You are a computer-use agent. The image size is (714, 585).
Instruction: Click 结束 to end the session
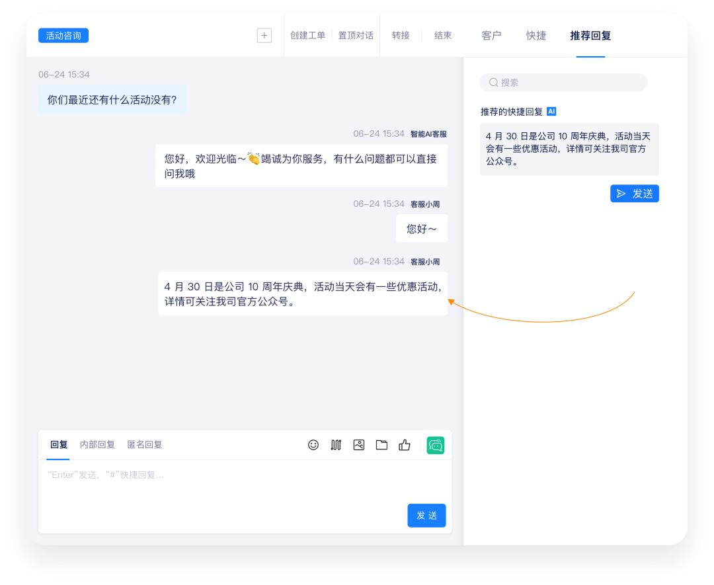point(443,36)
